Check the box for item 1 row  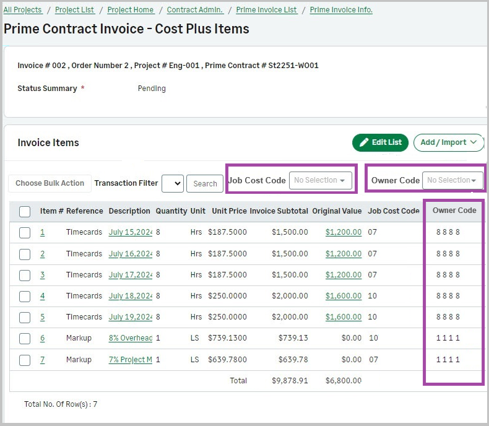pos(25,233)
